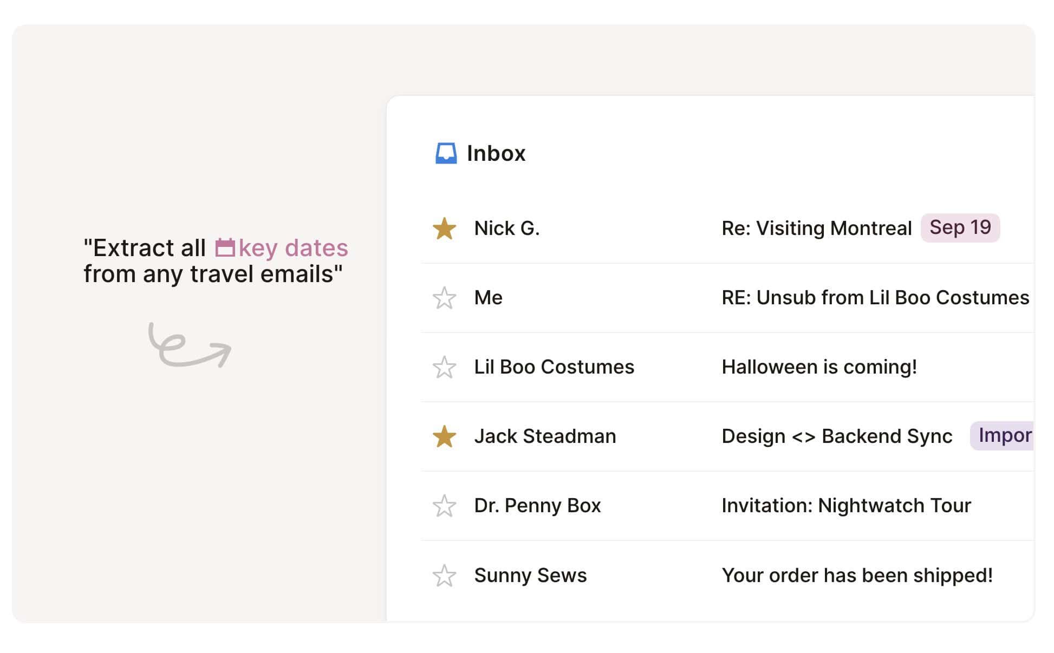Image resolution: width=1054 pixels, height=653 pixels.
Task: Click the Sep 19 date tag
Action: pos(960,228)
